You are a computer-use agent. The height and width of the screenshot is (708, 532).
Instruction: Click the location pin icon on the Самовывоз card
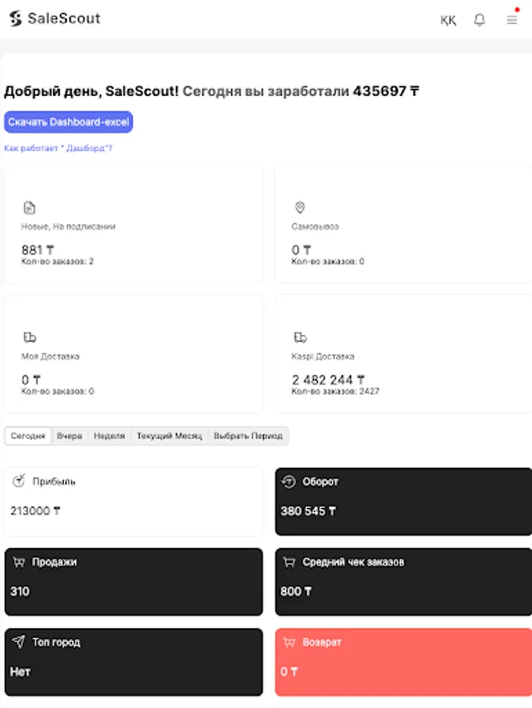coord(298,206)
